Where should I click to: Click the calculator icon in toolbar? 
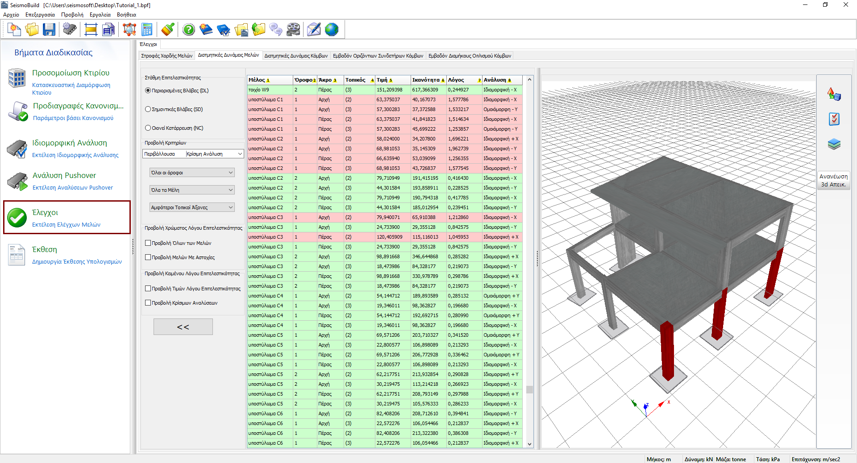click(147, 30)
